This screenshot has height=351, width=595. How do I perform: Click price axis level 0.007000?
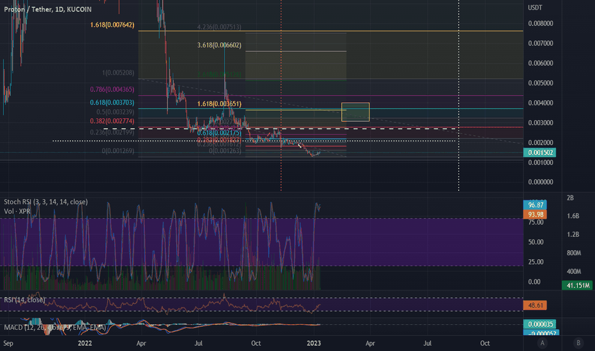tap(541, 43)
